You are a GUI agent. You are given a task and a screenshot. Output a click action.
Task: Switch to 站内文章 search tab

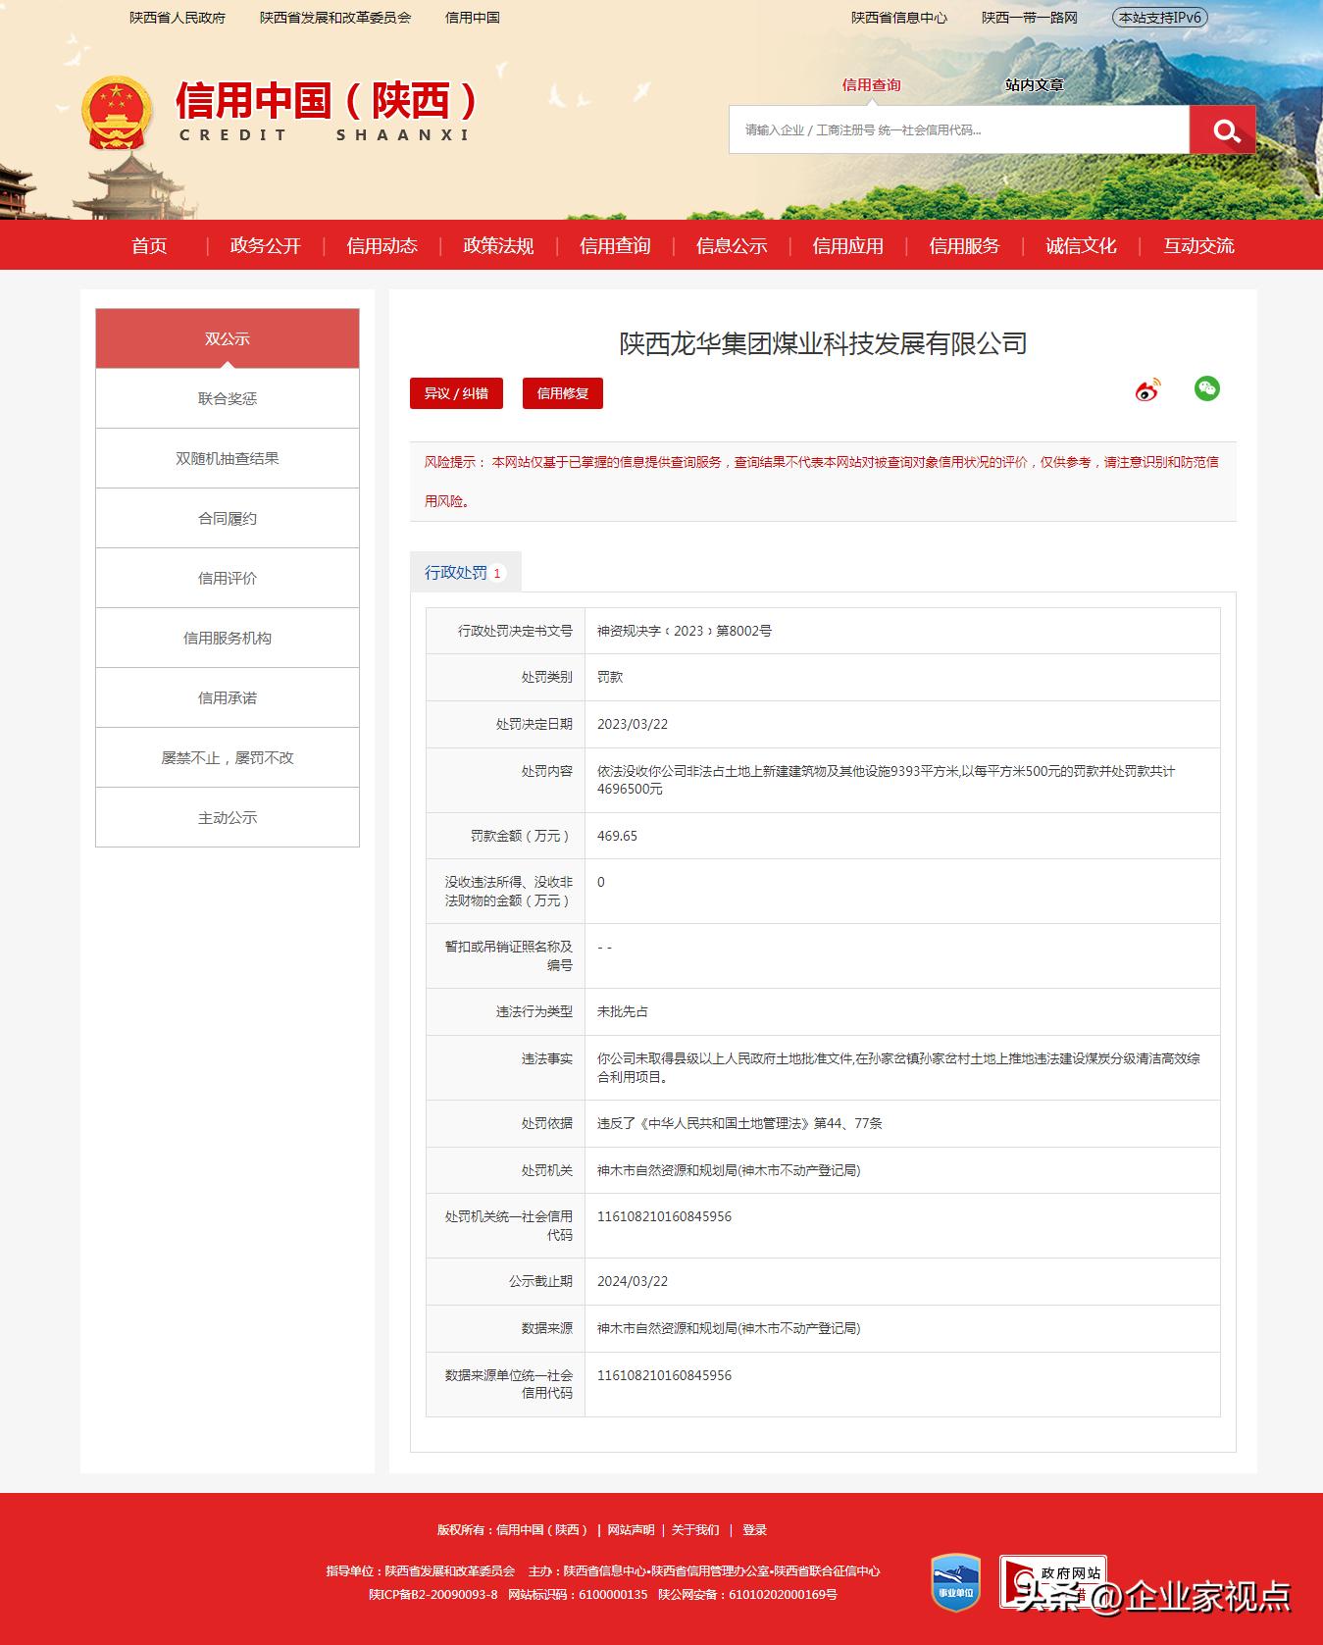[1034, 85]
